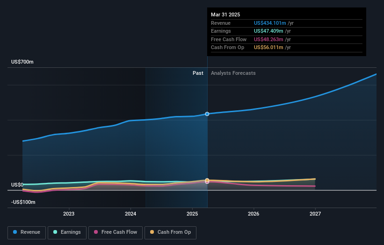The height and width of the screenshot is (245, 384).
Task: Click the Revenue data point marker on blue line
Action: point(207,114)
